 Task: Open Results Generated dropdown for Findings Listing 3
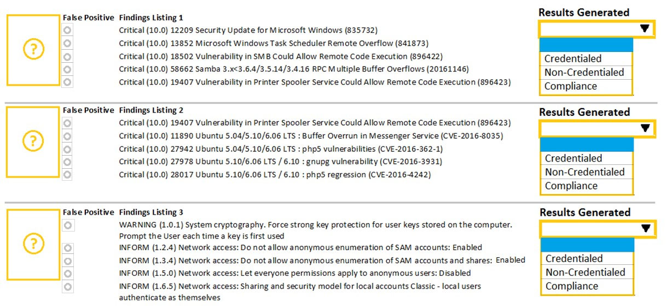pos(598,229)
